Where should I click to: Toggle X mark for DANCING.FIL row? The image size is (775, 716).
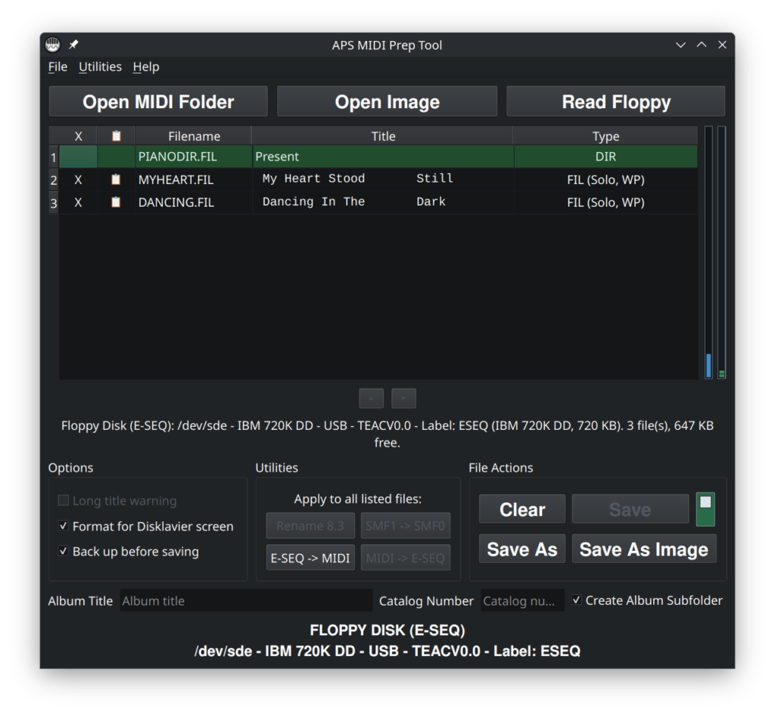point(78,203)
